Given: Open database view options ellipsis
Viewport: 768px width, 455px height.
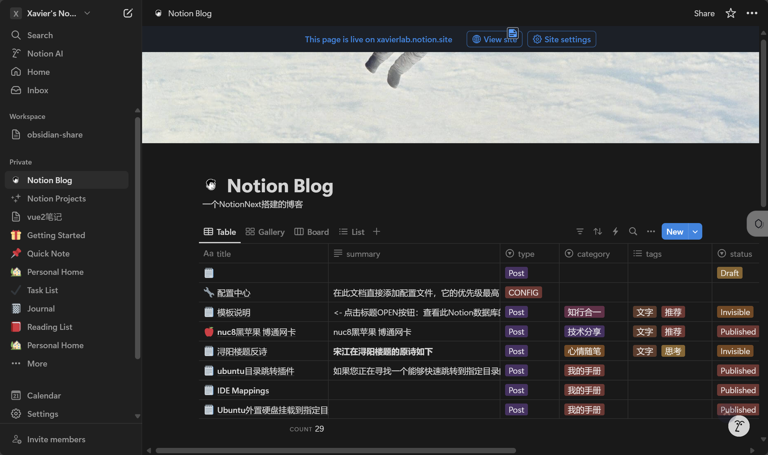Looking at the screenshot, I should [650, 231].
